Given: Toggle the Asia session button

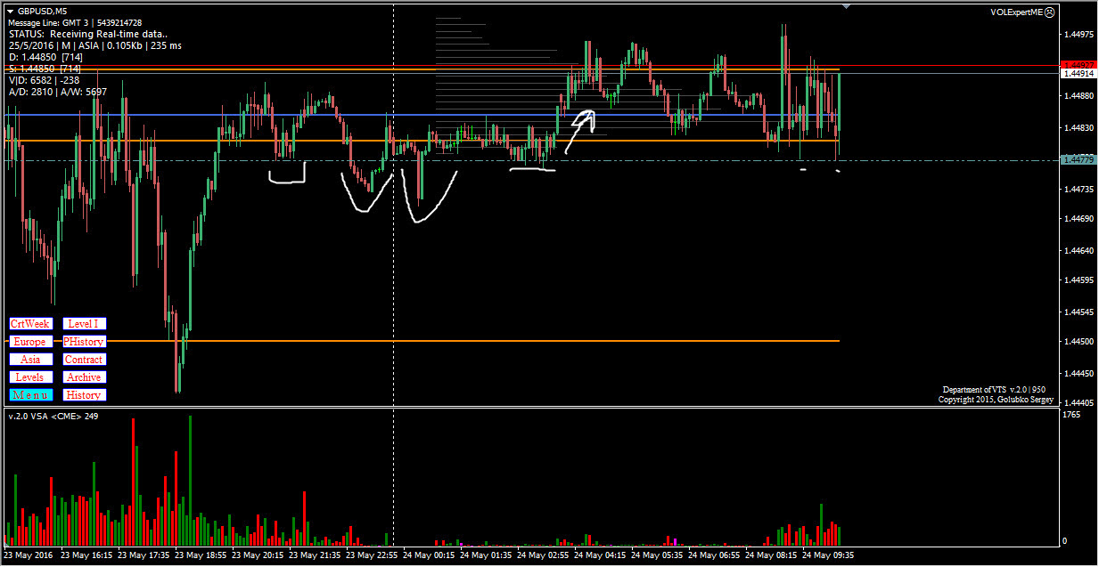Looking at the screenshot, I should 30,360.
